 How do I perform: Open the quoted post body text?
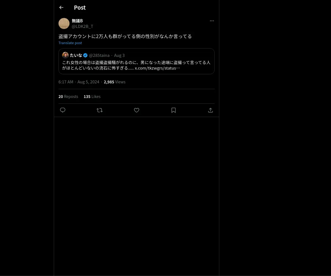(136, 65)
